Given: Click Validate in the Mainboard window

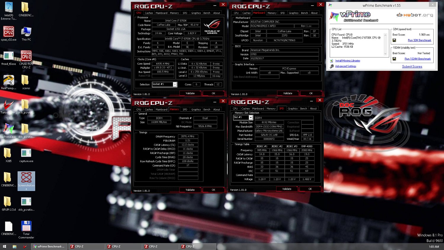Looking at the screenshot, I should point(288,93).
